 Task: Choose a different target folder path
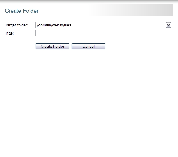103,25
